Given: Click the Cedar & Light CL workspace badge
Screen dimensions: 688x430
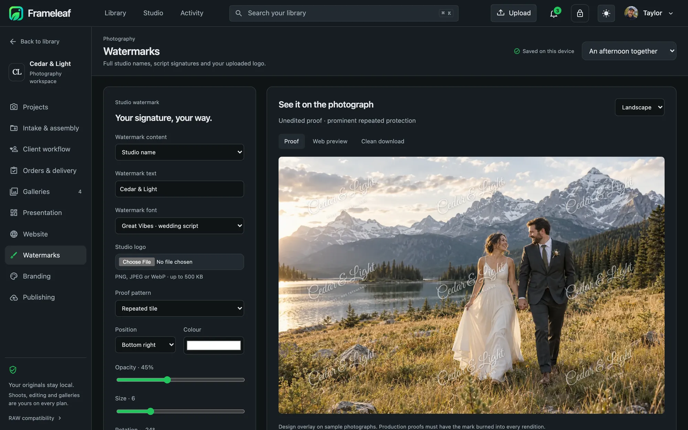Looking at the screenshot, I should tap(17, 72).
